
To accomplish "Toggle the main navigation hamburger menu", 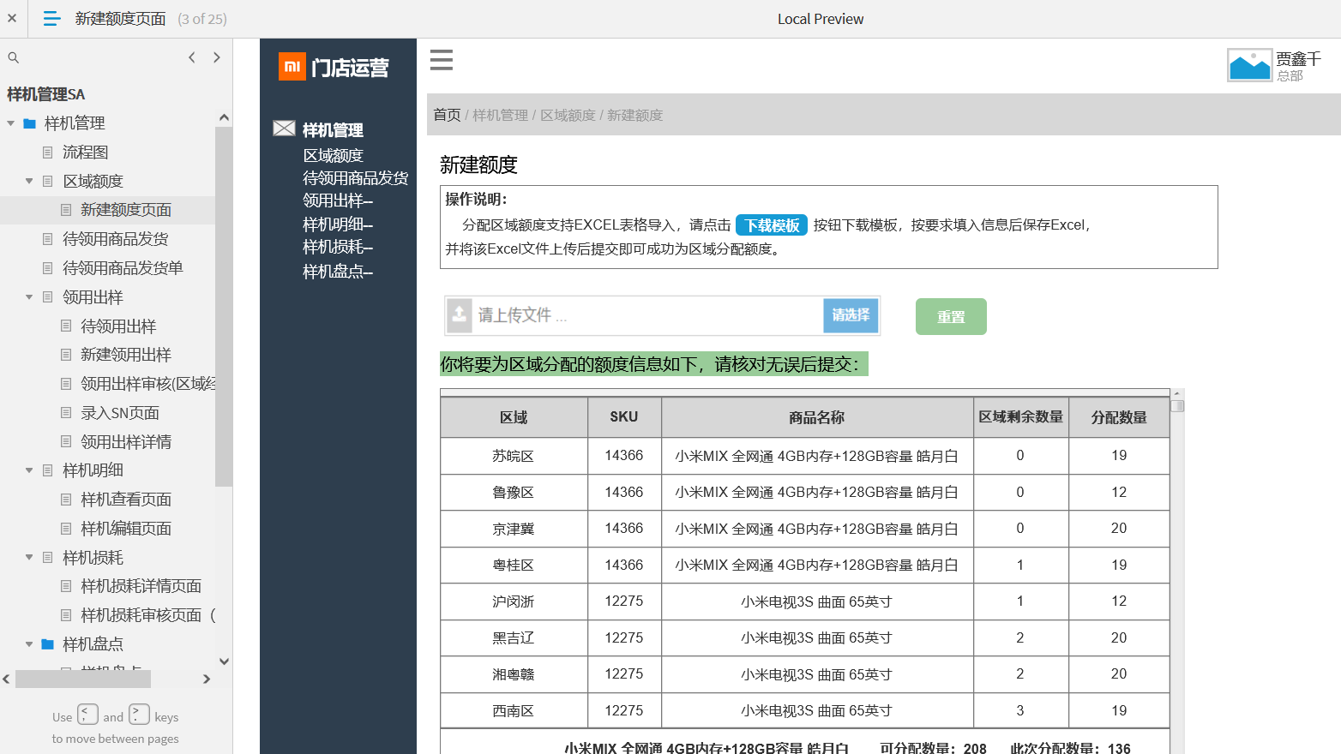I will tap(442, 60).
